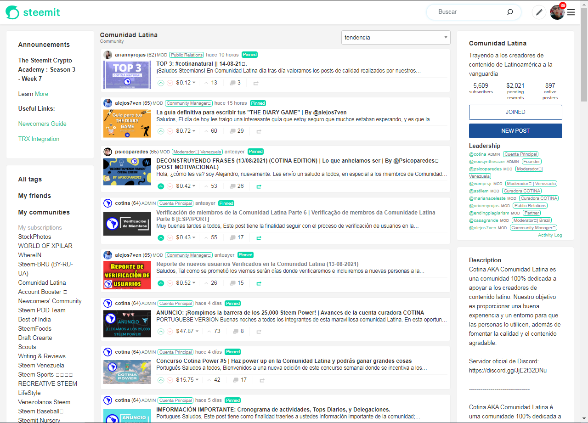Open ariannyrojas author avatar
588x423 pixels.
click(x=108, y=55)
